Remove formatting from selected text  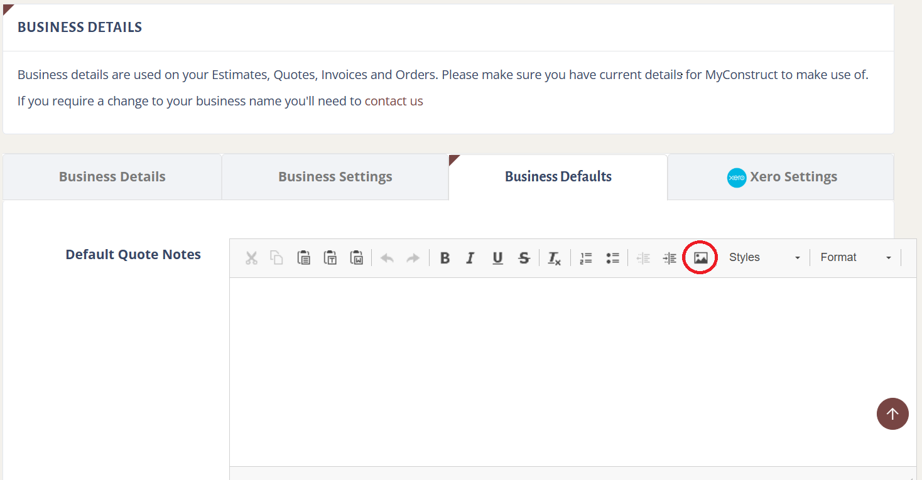554,258
